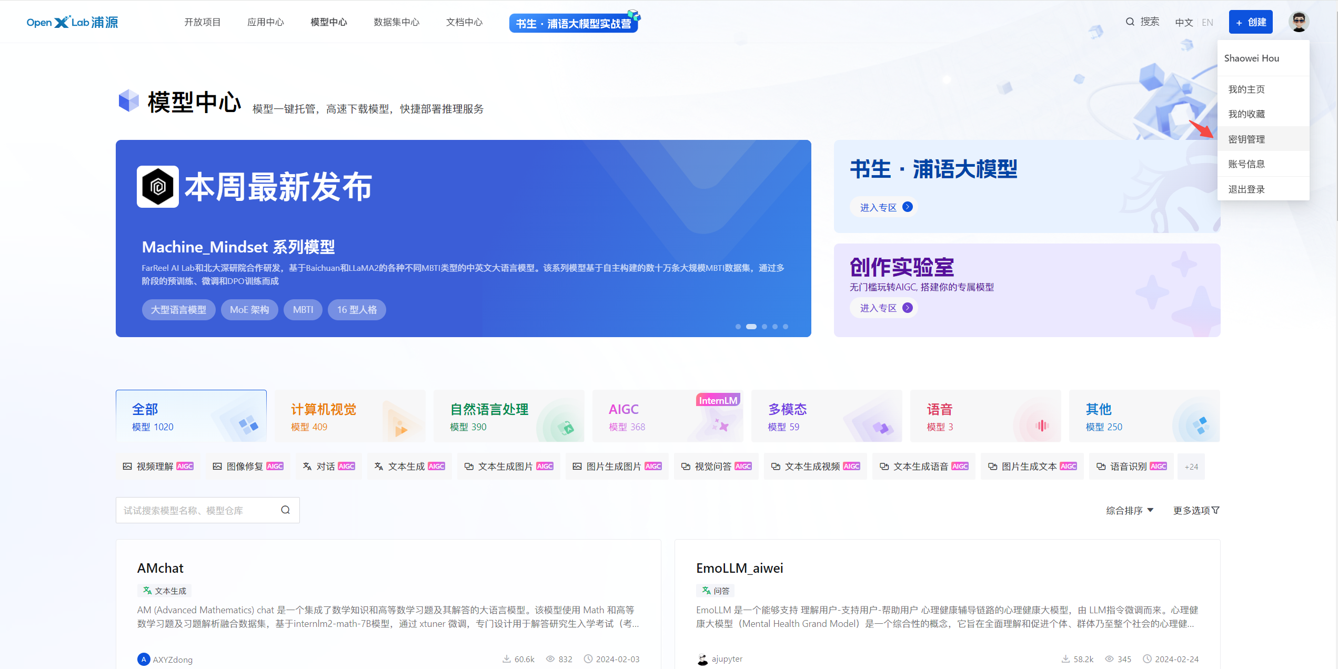Open user avatar profile menu
This screenshot has height=669, width=1338.
1298,22
